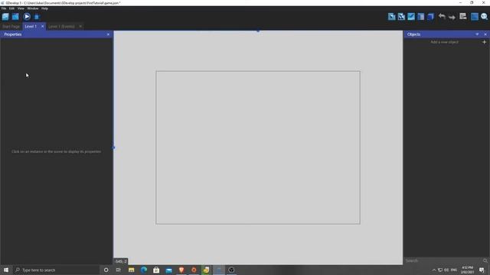Click the debug preview icon beside play
Screen dimensions: 490x275
[x=37, y=17]
